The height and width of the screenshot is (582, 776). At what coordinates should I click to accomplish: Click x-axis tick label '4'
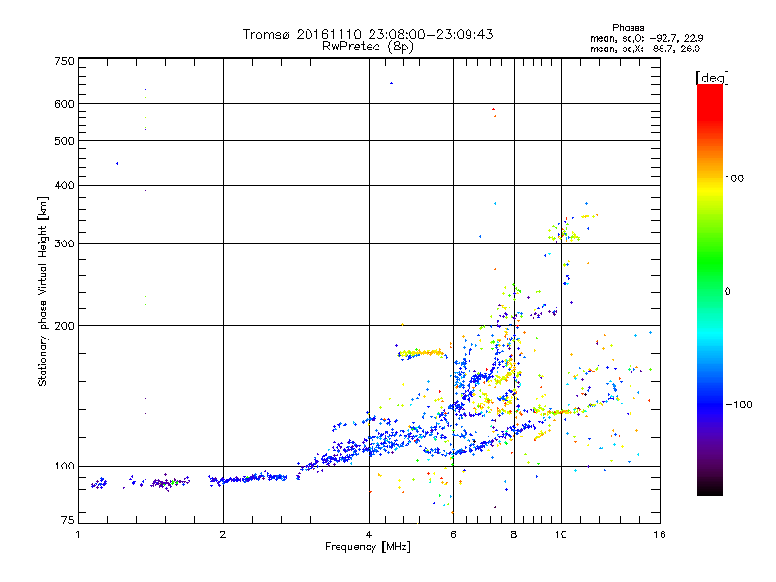click(x=369, y=534)
